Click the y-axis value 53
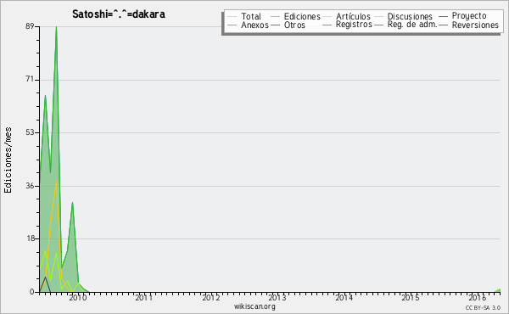 point(30,132)
